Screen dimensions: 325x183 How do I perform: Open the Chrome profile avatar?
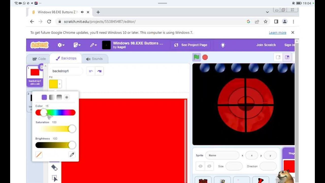point(285,22)
